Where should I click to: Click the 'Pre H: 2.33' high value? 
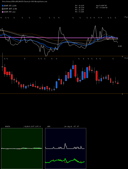coord(80,7)
